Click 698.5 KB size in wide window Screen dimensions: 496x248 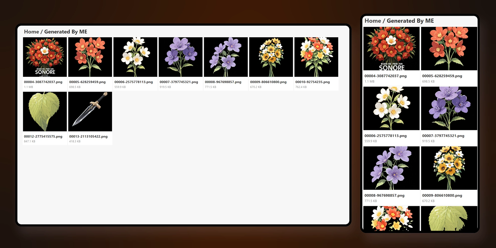[75, 87]
